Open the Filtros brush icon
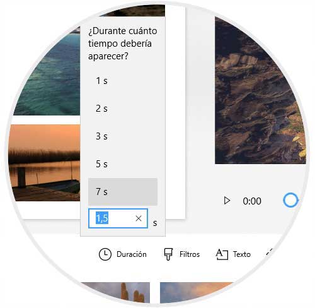315x308 pixels. click(168, 254)
